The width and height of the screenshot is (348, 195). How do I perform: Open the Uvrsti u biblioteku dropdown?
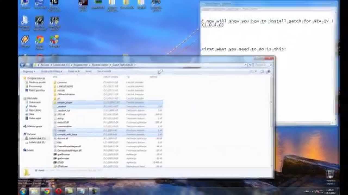click(52, 71)
